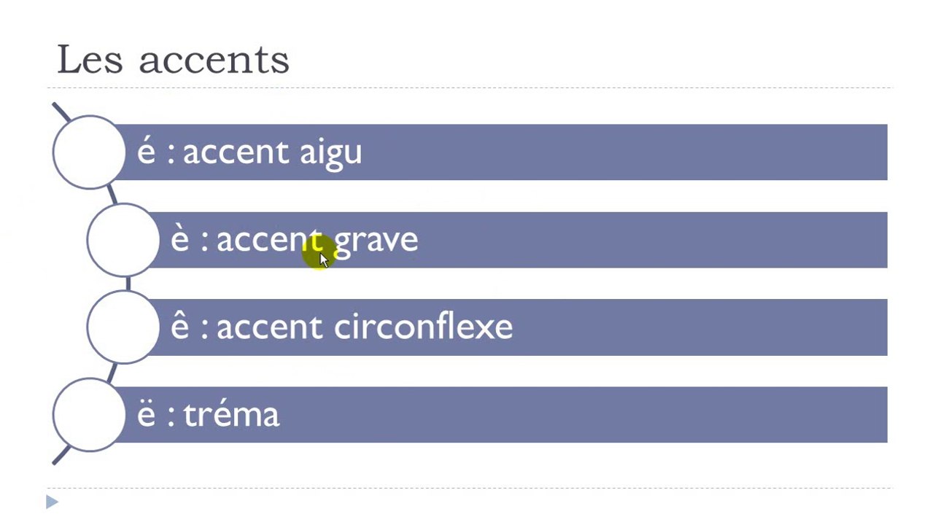Click the word "tréma"

click(231, 415)
